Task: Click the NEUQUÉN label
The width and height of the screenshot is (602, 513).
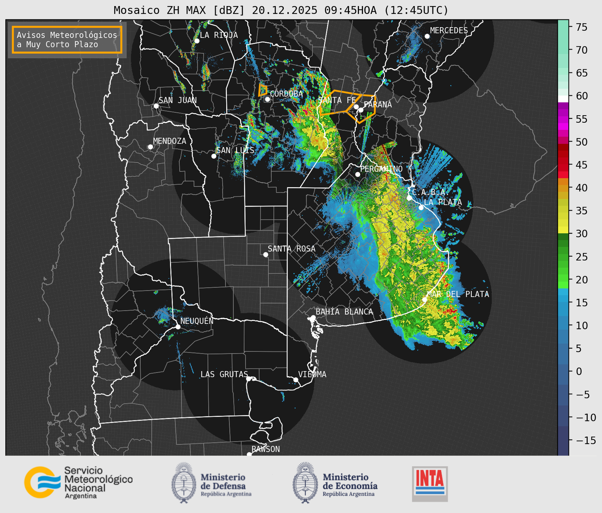Action: click(197, 321)
